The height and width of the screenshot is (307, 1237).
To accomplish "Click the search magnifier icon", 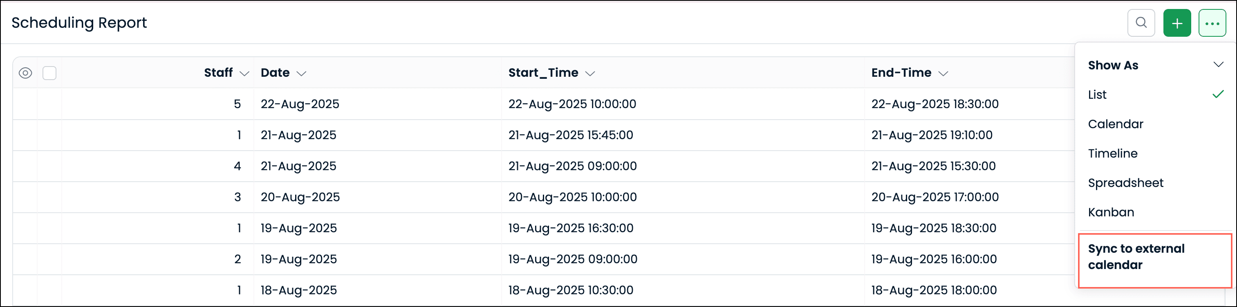I will [1141, 23].
